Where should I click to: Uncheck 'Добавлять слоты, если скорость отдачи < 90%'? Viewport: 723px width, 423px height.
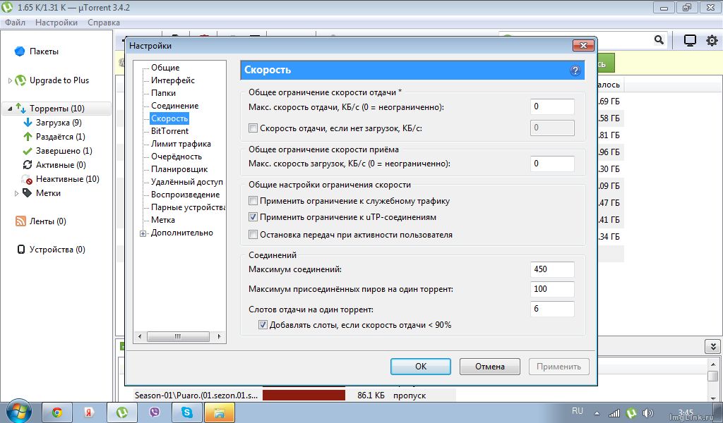(263, 325)
